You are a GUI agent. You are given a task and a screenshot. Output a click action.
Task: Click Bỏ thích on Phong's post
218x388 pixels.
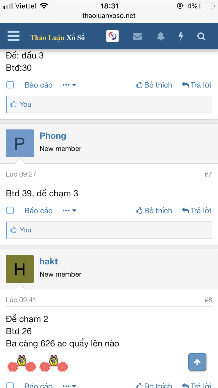pos(154,211)
